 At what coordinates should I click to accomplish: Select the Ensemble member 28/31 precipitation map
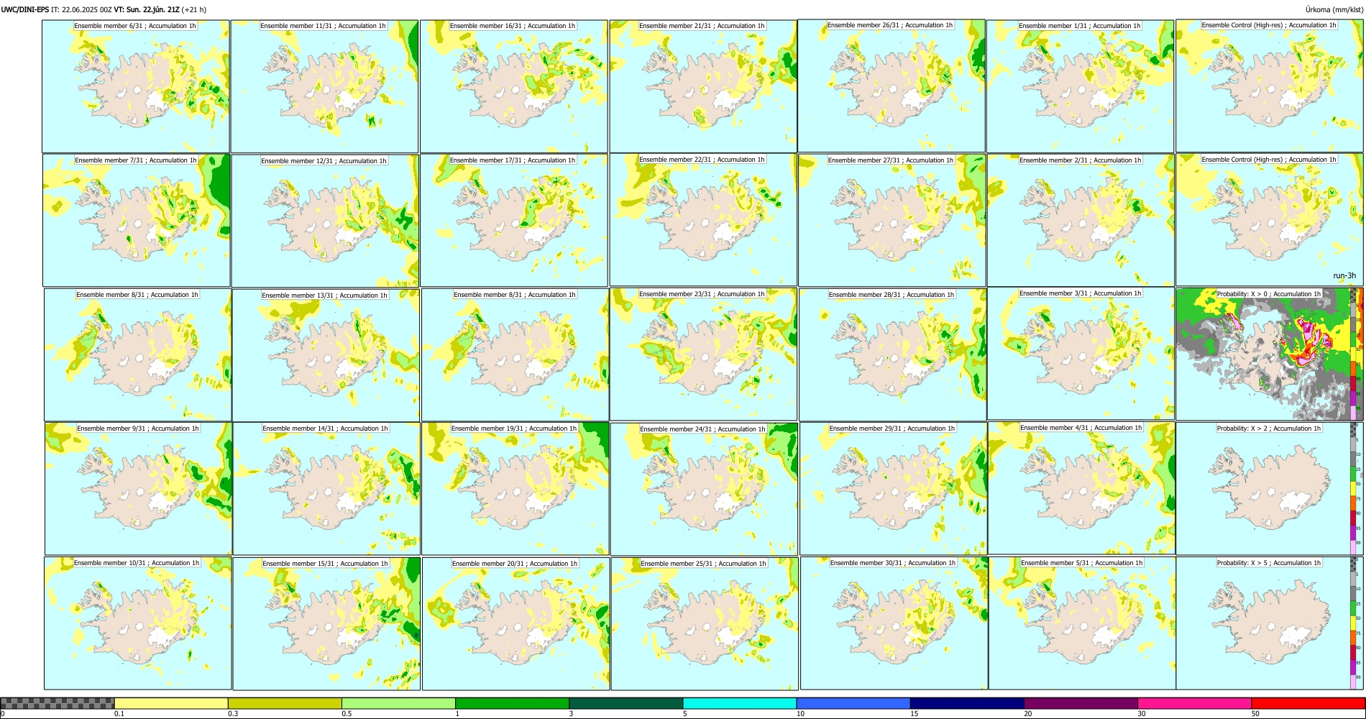coord(892,354)
